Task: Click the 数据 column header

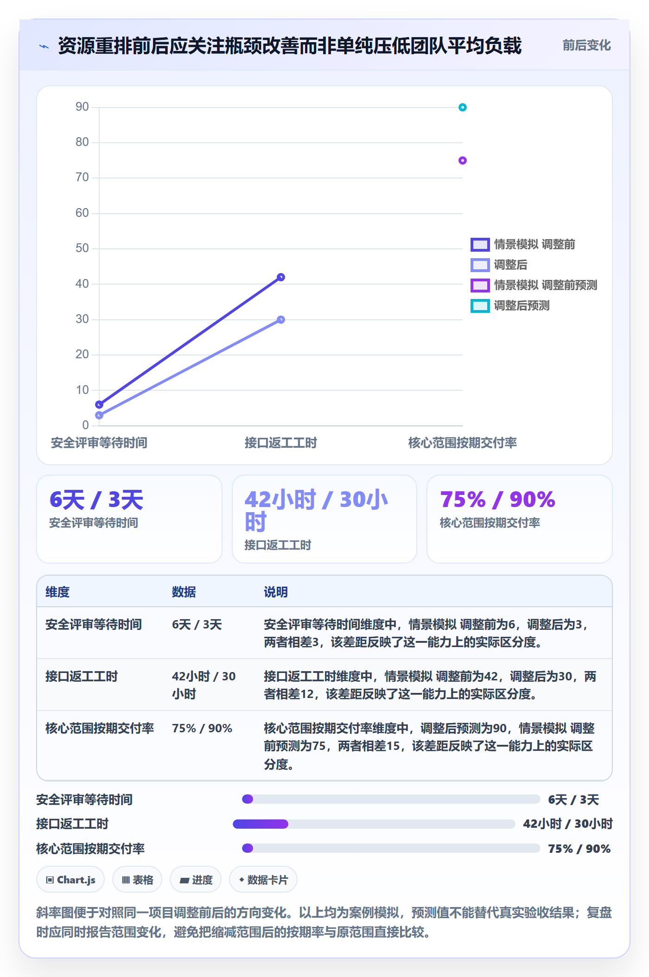Action: [184, 592]
